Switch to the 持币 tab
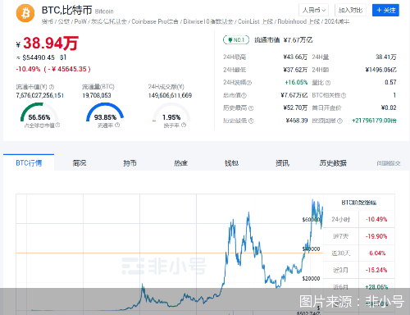Image resolution: width=410 pixels, height=315 pixels. coord(130,163)
